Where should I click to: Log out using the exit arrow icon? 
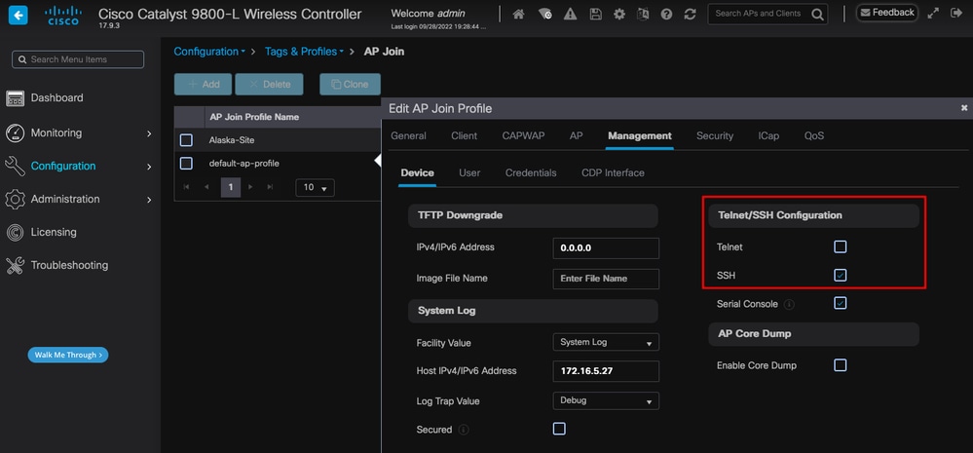tap(956, 13)
